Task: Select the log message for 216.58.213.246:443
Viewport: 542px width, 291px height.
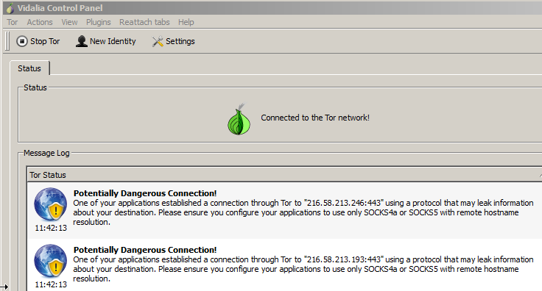Action: point(284,210)
